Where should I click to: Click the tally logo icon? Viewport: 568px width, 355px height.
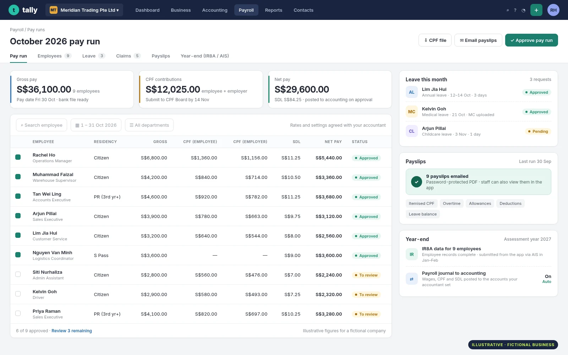tap(14, 10)
